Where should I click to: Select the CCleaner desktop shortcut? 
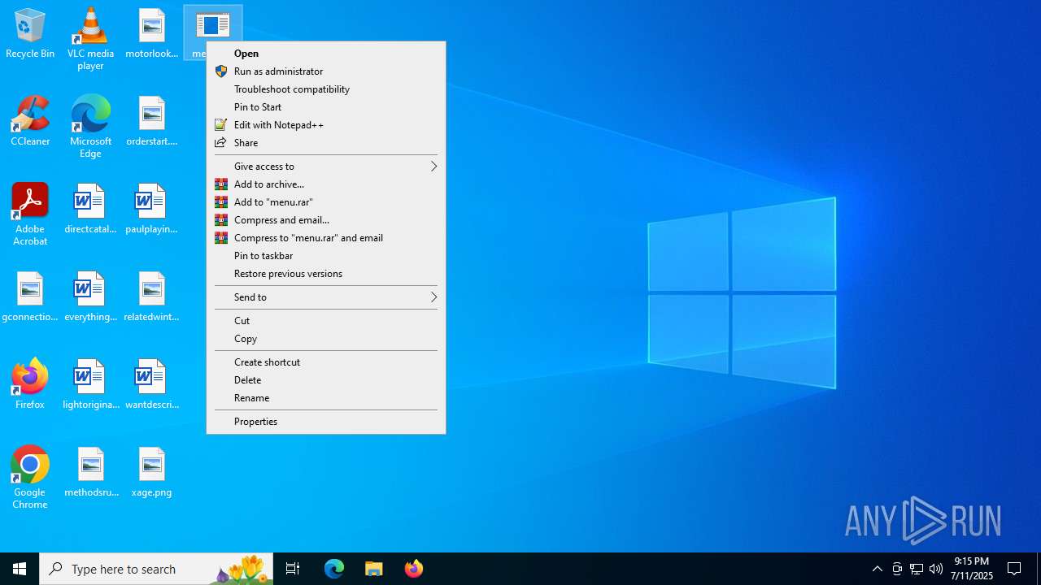(30, 122)
